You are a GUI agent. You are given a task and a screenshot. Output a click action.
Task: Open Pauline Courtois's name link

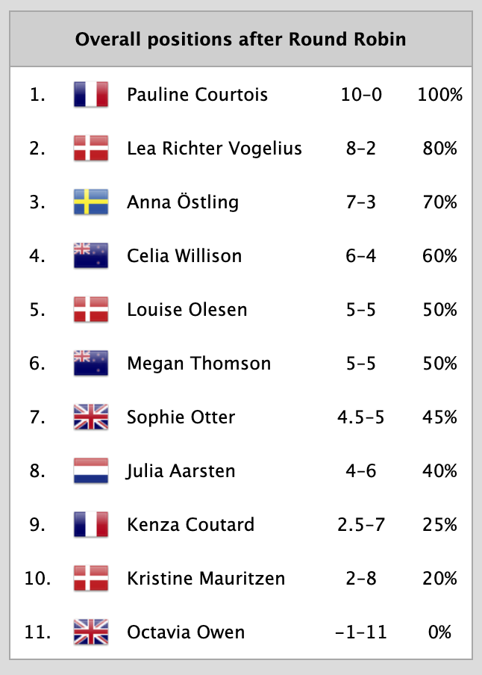(197, 95)
